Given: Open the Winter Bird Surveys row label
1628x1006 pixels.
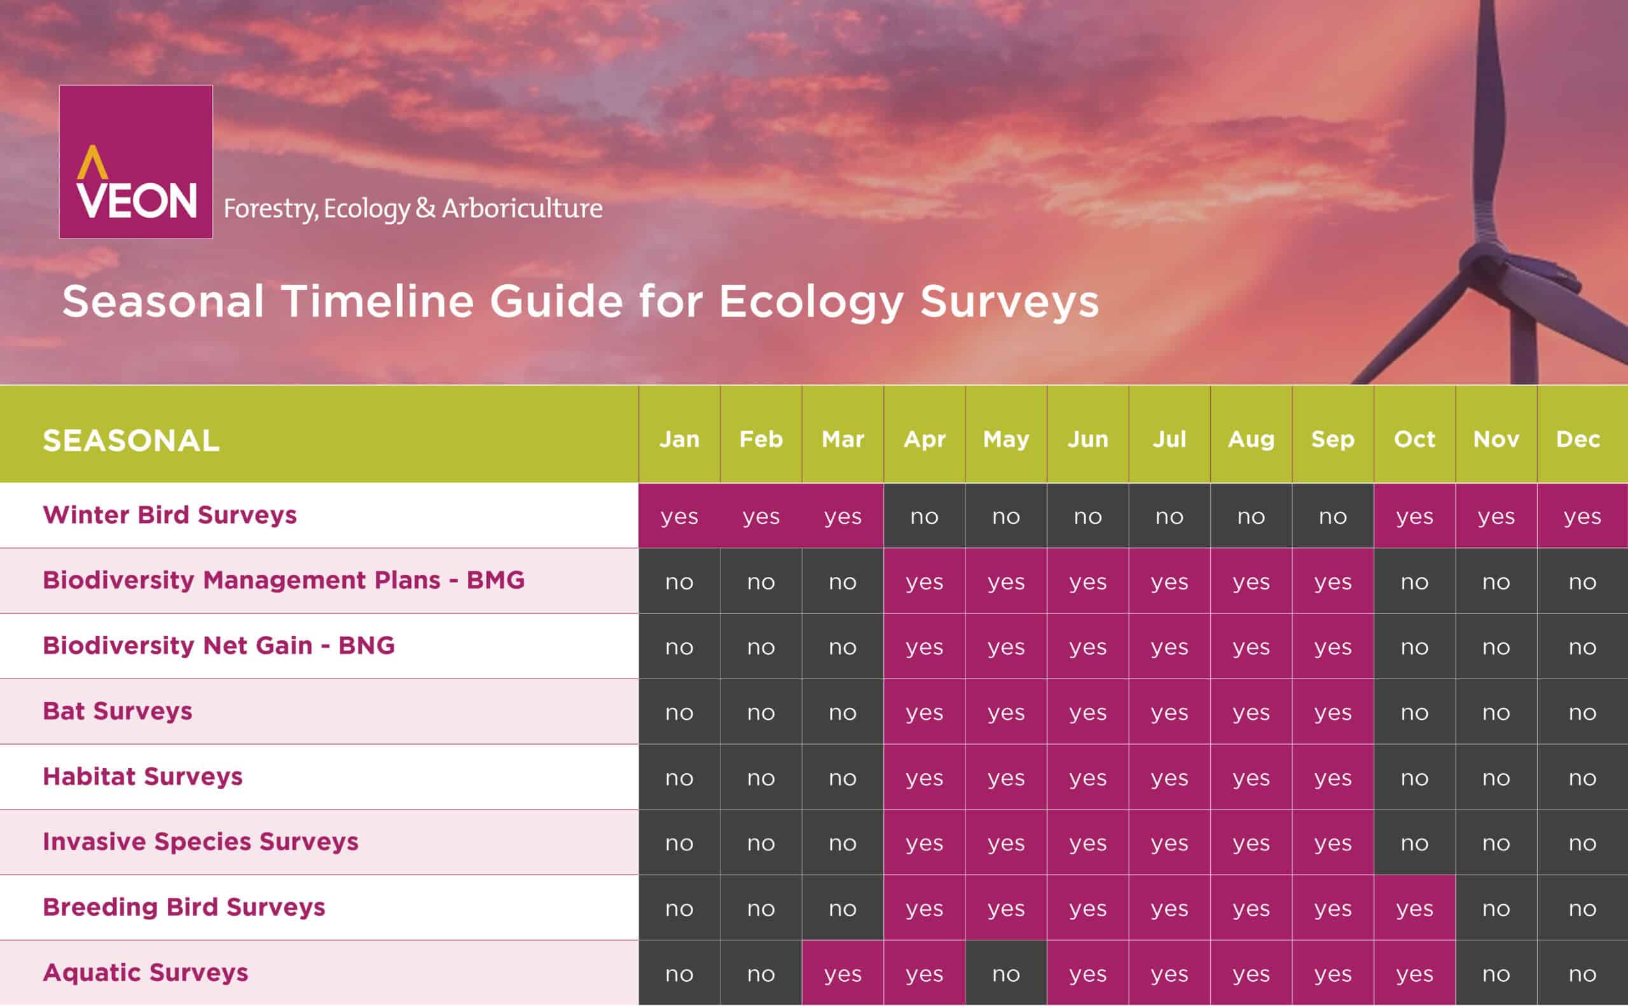Looking at the screenshot, I should (170, 515).
